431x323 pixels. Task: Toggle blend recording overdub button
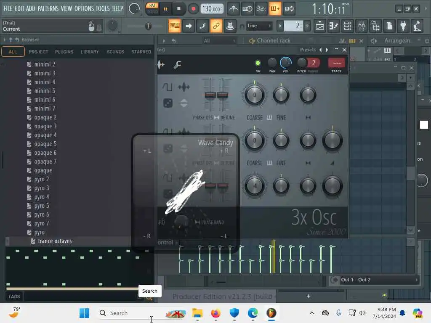[x=275, y=9]
